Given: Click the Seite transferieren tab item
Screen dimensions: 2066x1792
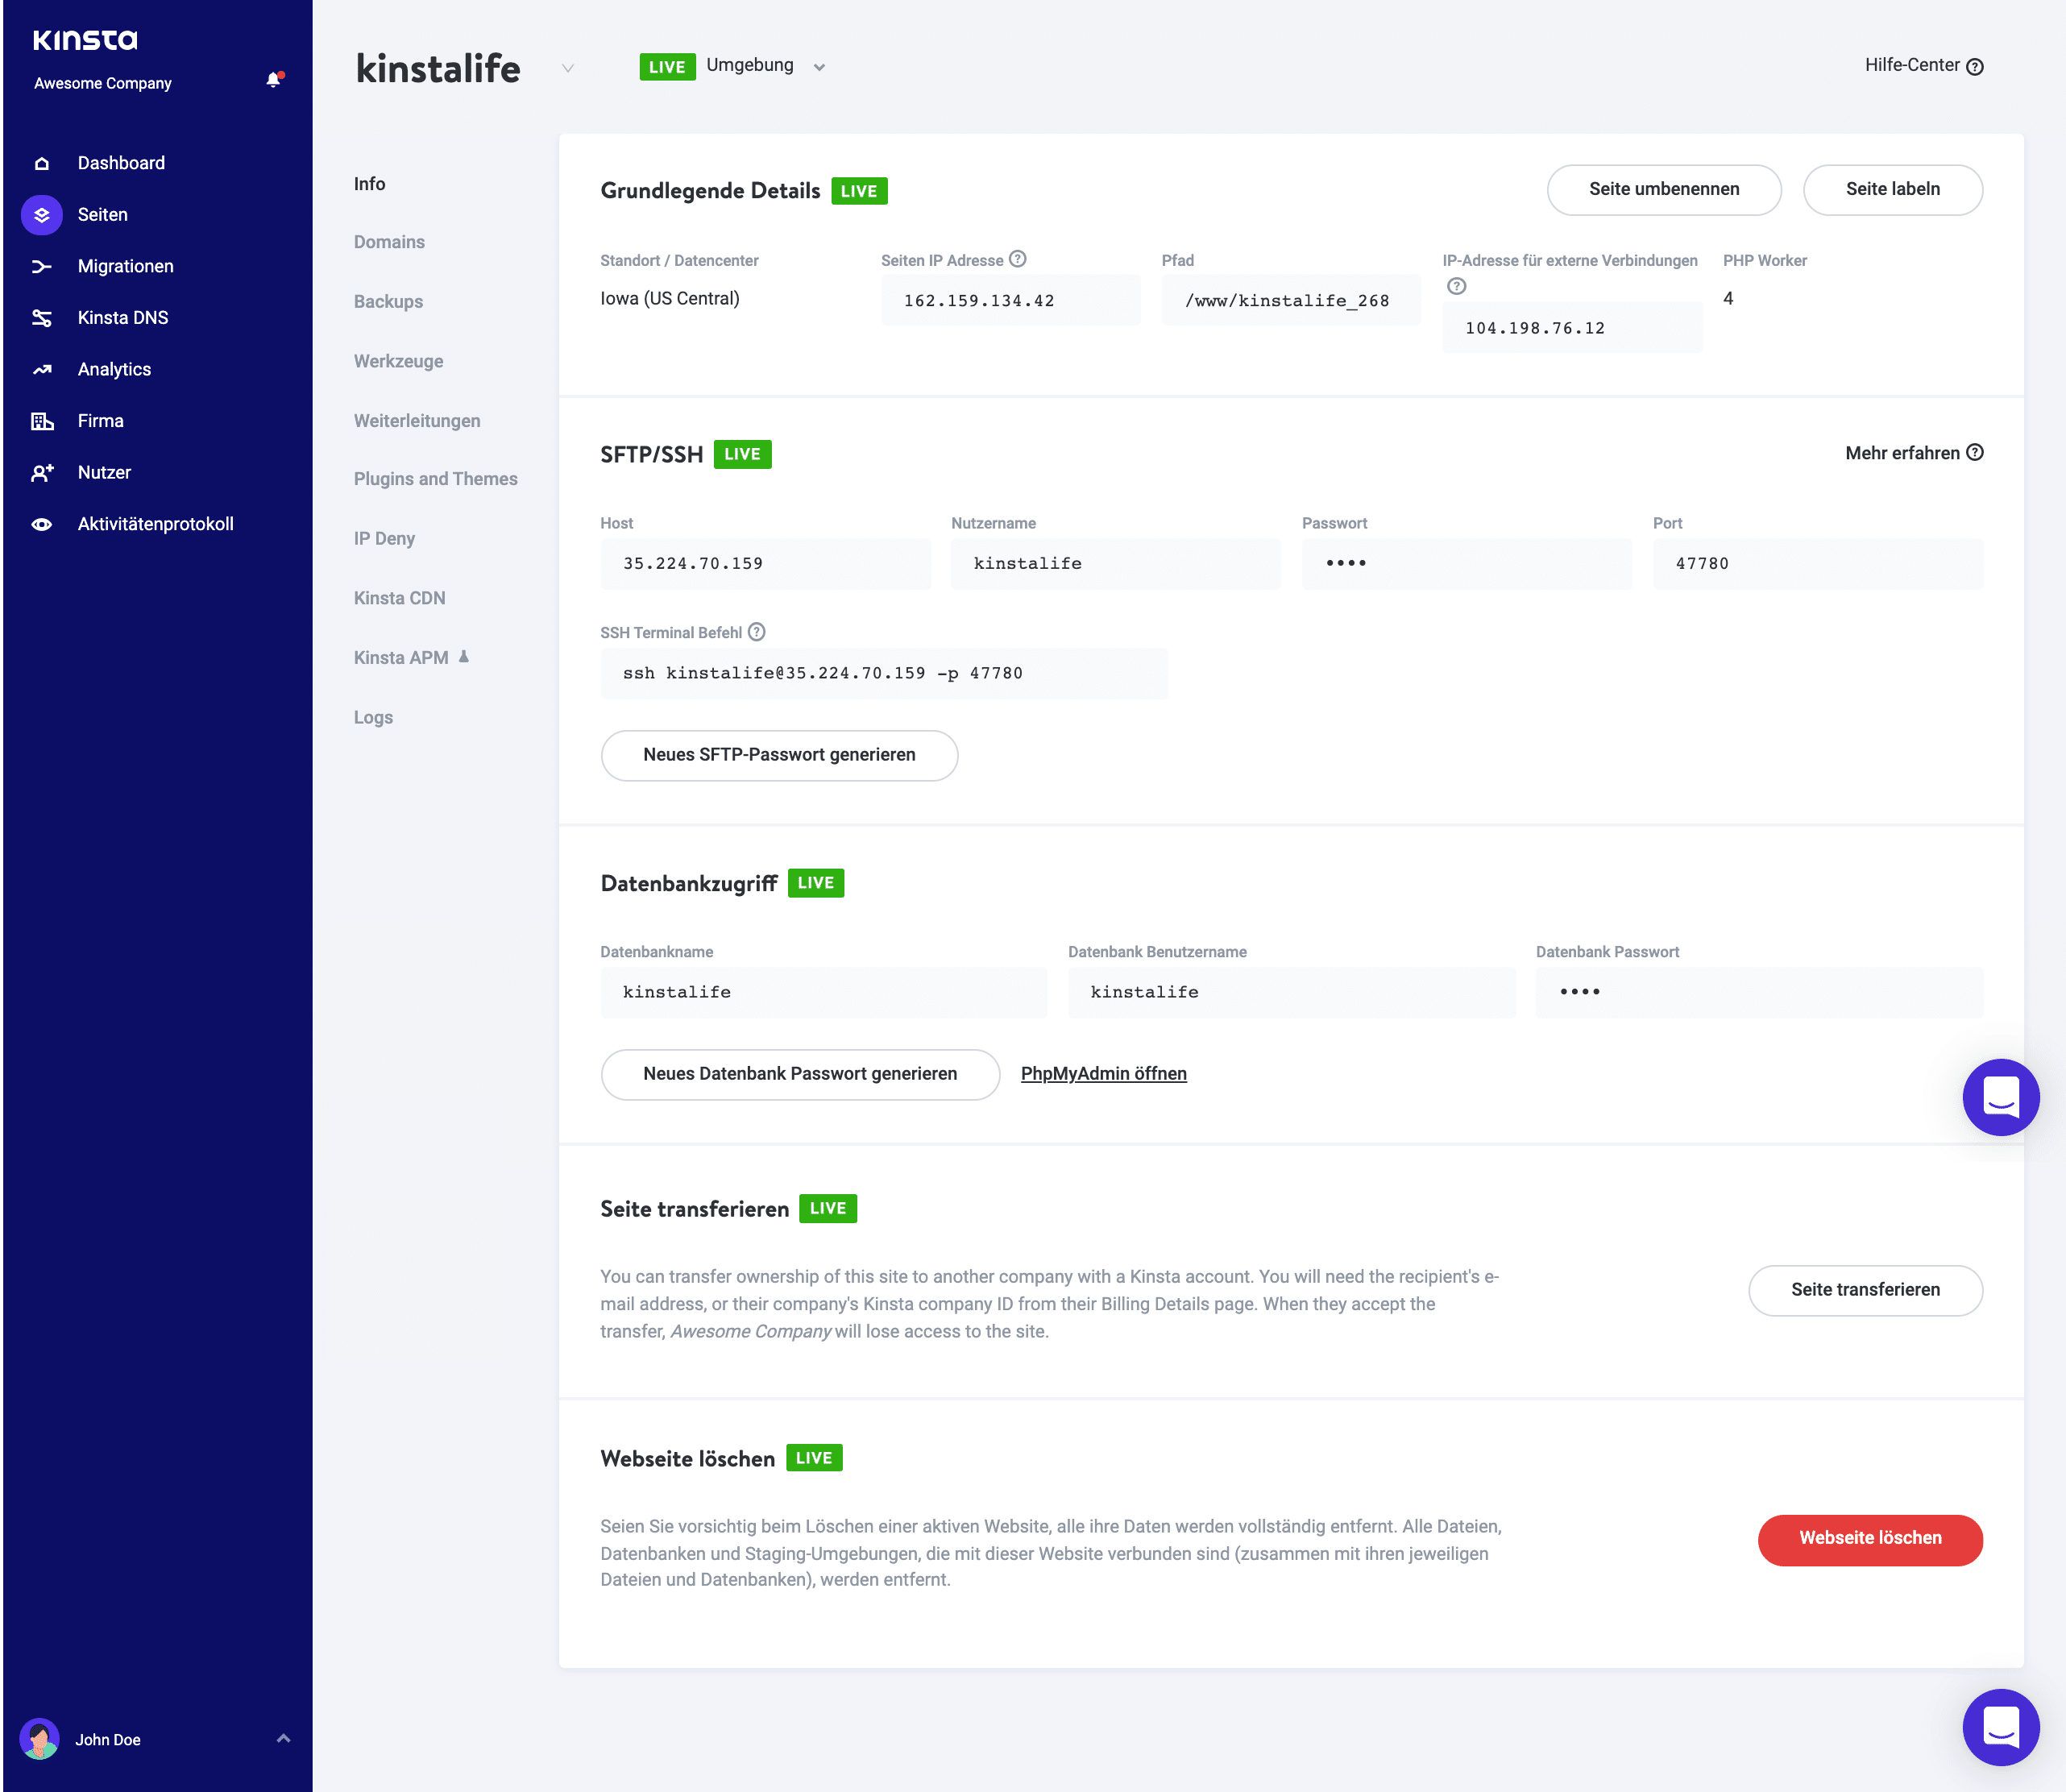Looking at the screenshot, I should tap(694, 1207).
